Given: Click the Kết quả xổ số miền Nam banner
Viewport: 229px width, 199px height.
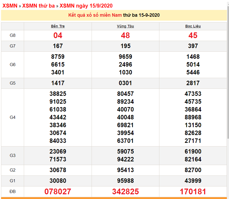Looking at the screenshot, I should click(114, 15).
